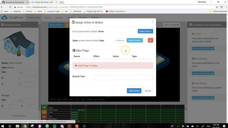The image size is (228, 128).
Task: Click the red plus button in dialog
Action: point(150,40)
